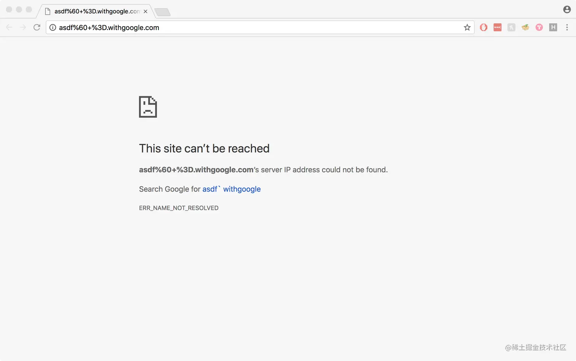Open the red square dots extension icon

[498, 27]
